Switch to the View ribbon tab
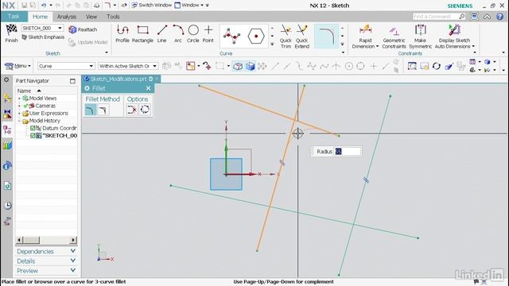This screenshot has height=286, width=509. (x=91, y=17)
